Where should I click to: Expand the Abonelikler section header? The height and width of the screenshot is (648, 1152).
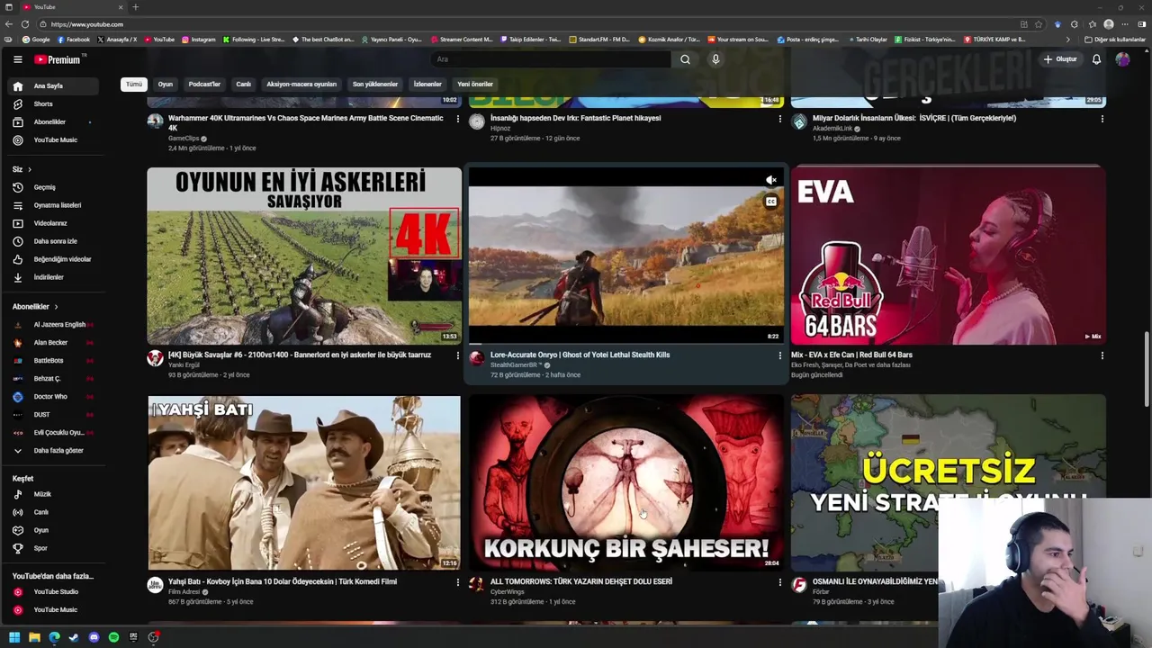tap(35, 307)
